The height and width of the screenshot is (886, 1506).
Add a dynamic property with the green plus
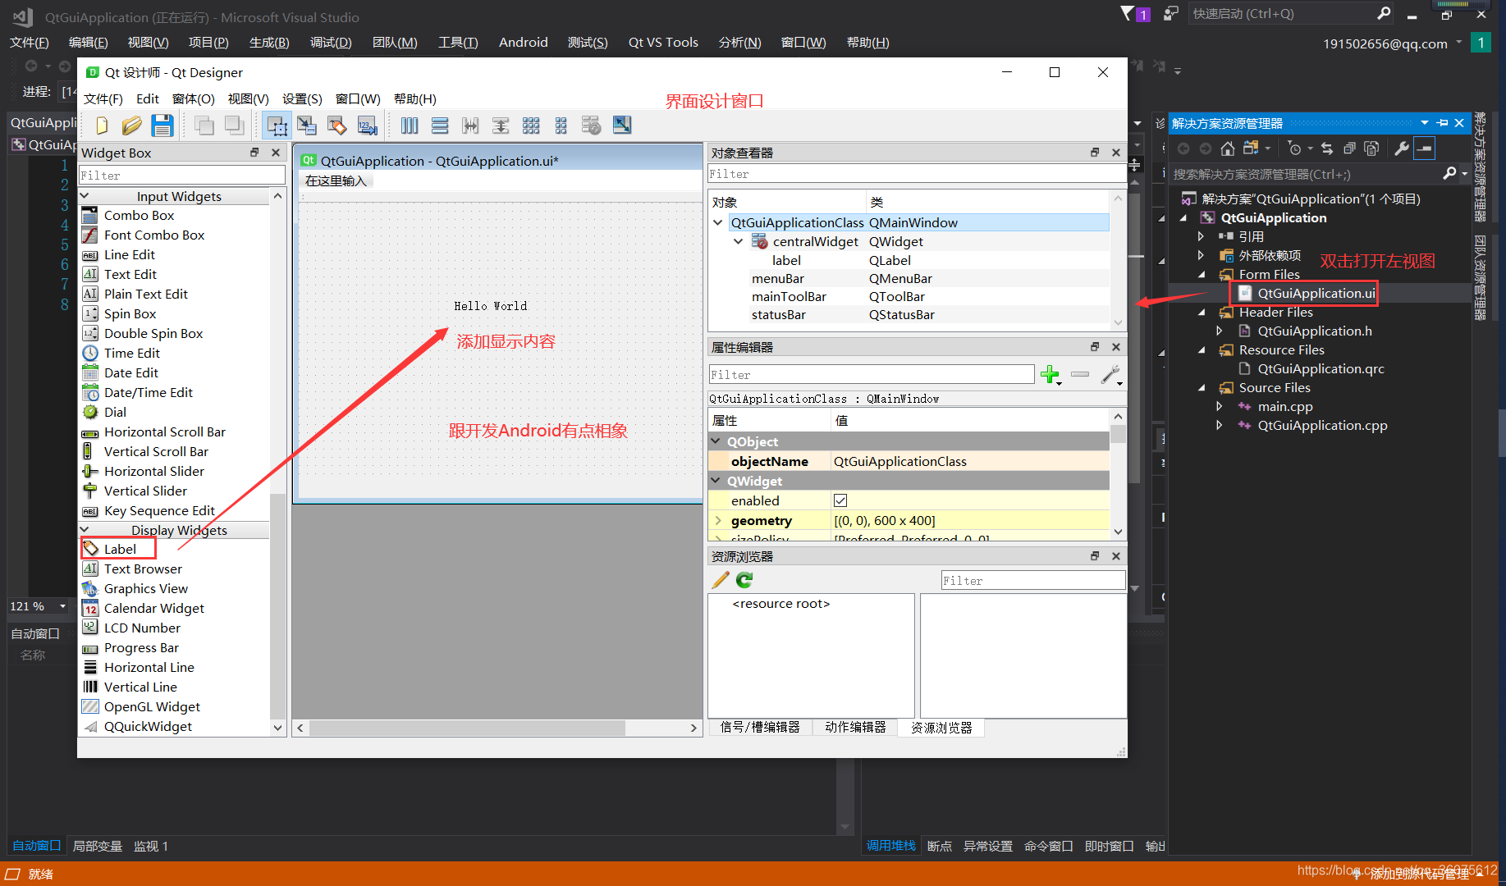coord(1051,375)
